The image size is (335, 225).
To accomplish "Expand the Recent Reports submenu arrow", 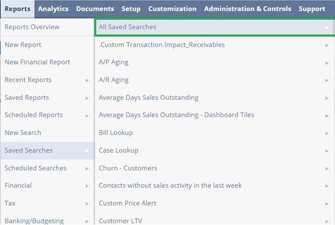I will 87,80.
